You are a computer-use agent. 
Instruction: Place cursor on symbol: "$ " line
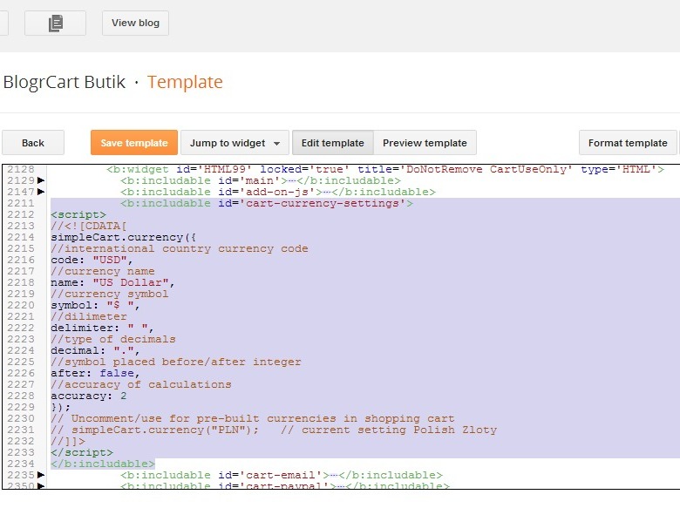point(95,305)
